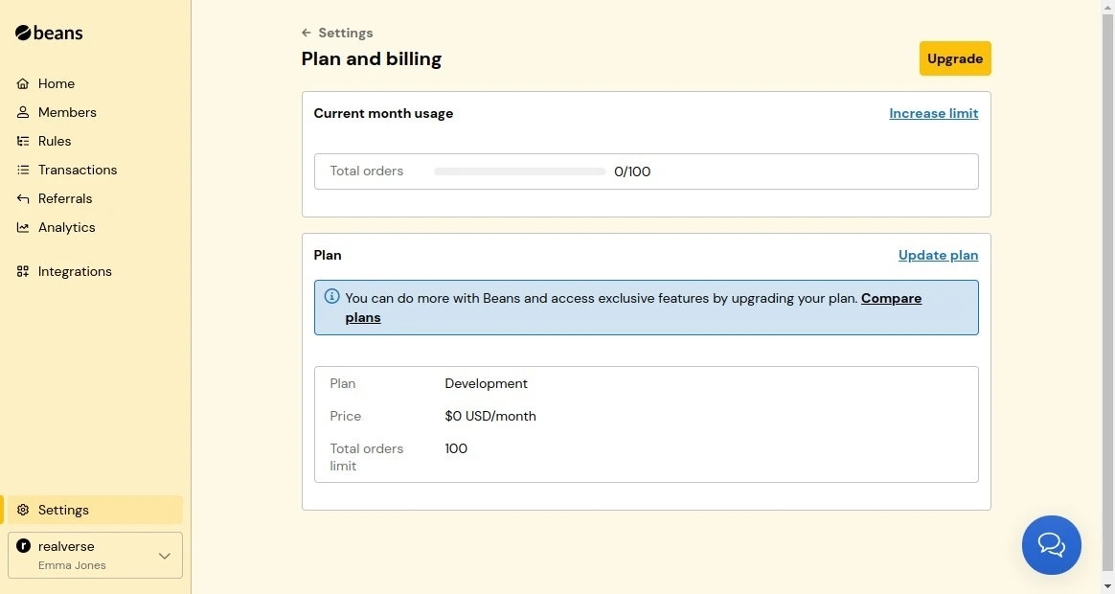Image resolution: width=1115 pixels, height=594 pixels.
Task: Open the Compare plans link
Action: click(x=891, y=299)
